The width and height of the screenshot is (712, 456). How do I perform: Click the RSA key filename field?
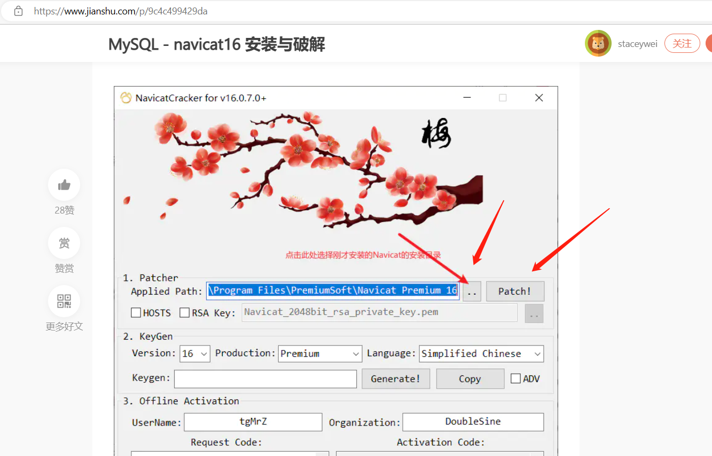tap(380, 312)
